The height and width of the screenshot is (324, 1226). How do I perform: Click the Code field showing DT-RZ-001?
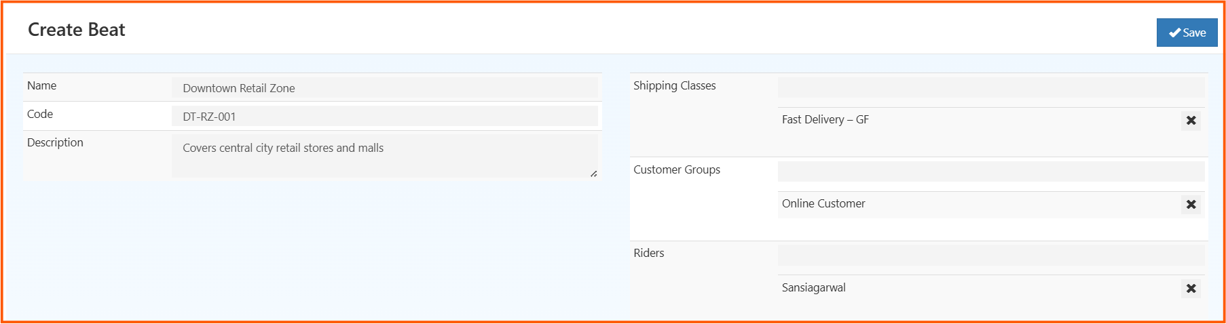pyautogui.click(x=384, y=117)
